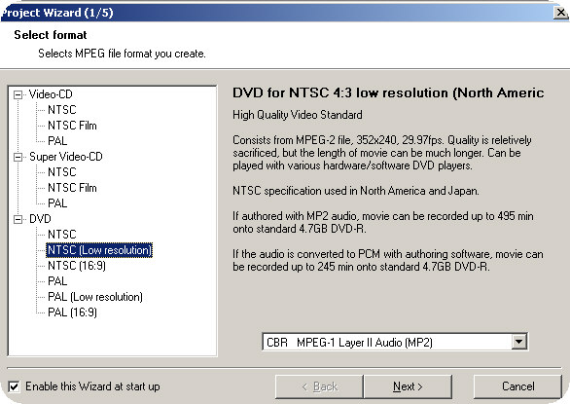Image resolution: width=570 pixels, height=404 pixels.
Task: Select PAL under Super Video-CD
Action: (57, 203)
